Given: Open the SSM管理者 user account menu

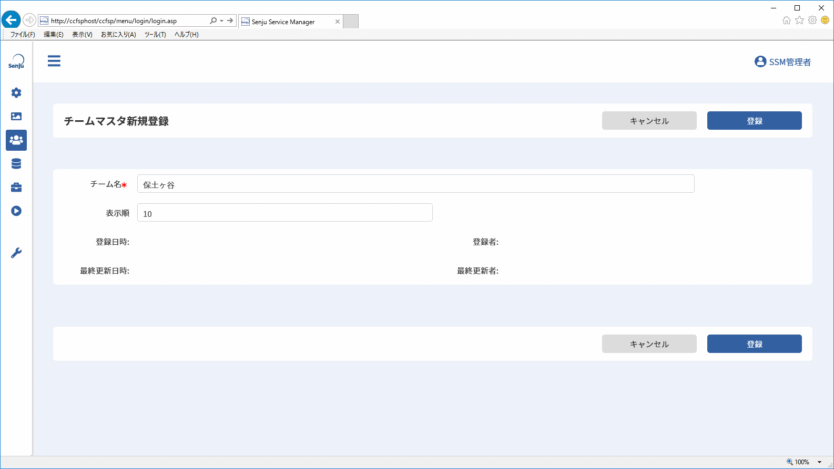Looking at the screenshot, I should (x=782, y=62).
